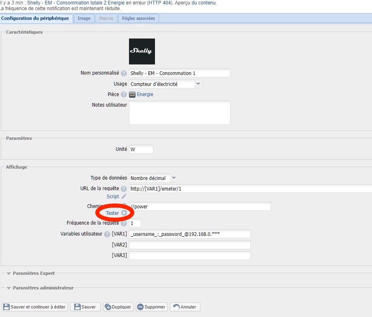
Task: Click help icon next to Nom personnalisé
Action: point(124,73)
